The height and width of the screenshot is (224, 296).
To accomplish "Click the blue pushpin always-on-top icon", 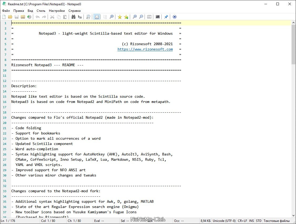I will 166,17.
